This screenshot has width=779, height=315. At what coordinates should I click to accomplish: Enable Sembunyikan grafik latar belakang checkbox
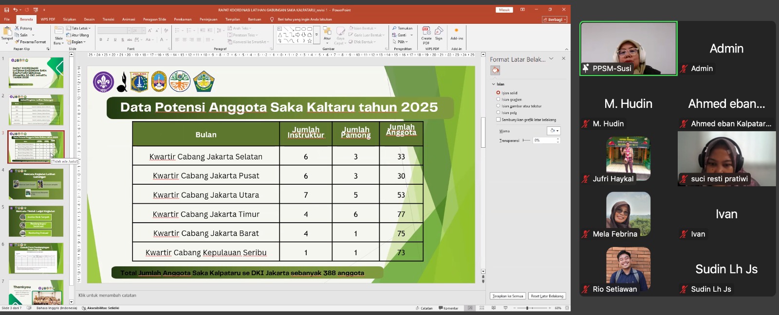[498, 120]
